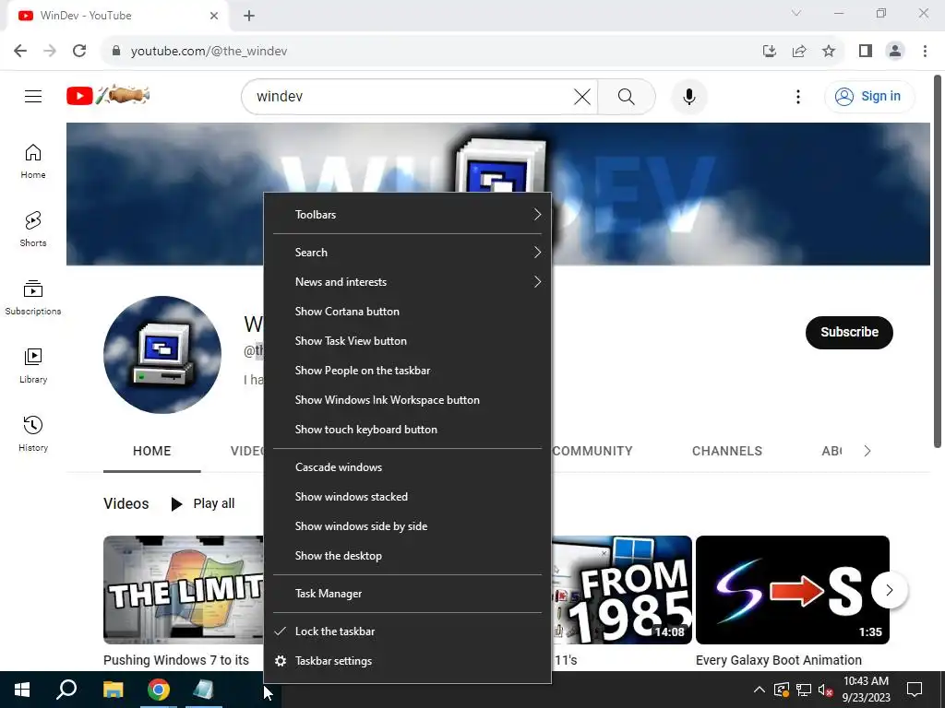Viewport: 945px width, 708px height.
Task: Click the page vertical scrollbar
Action: tap(938, 261)
